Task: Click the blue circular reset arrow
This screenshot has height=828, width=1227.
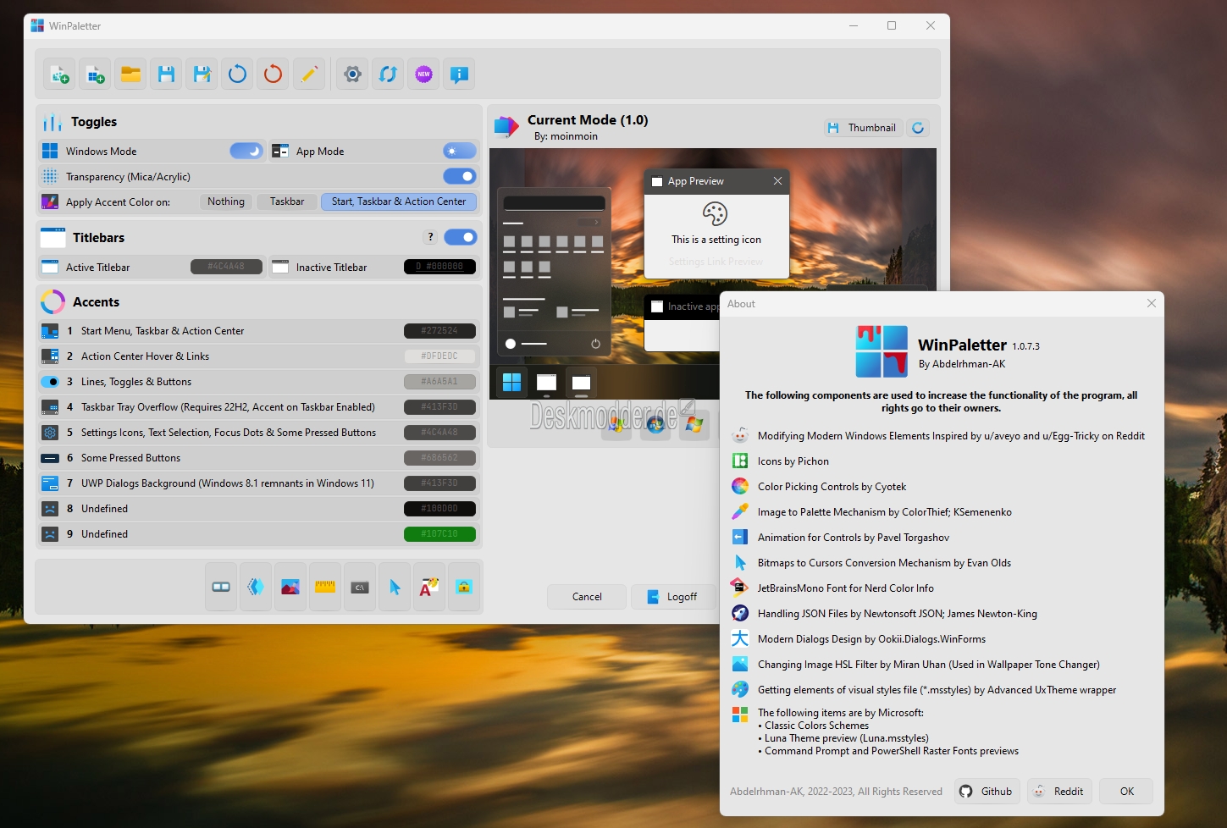Action: tap(238, 75)
